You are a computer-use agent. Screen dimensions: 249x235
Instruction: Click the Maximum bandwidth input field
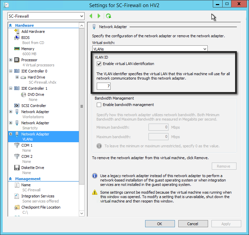pos(158,137)
